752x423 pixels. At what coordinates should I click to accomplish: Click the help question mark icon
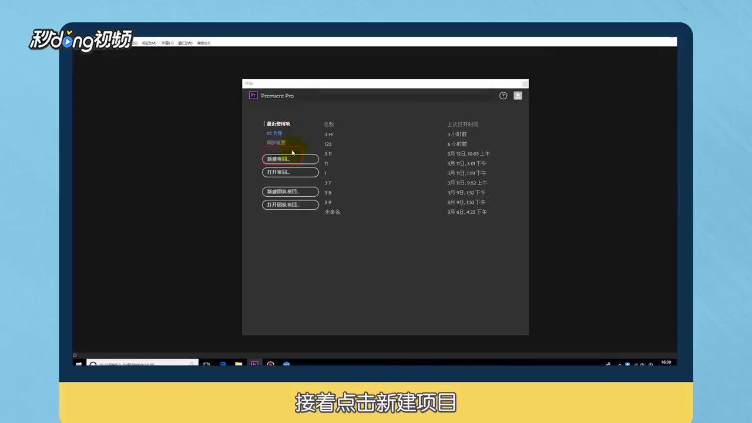click(x=503, y=96)
